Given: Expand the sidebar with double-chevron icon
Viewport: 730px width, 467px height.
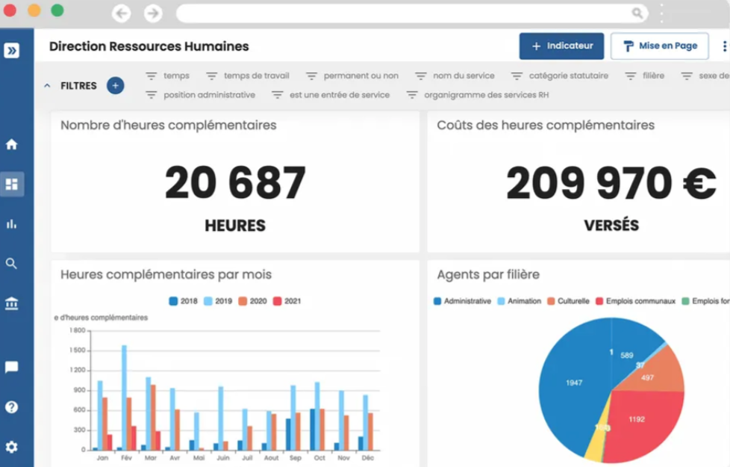Looking at the screenshot, I should [x=11, y=50].
